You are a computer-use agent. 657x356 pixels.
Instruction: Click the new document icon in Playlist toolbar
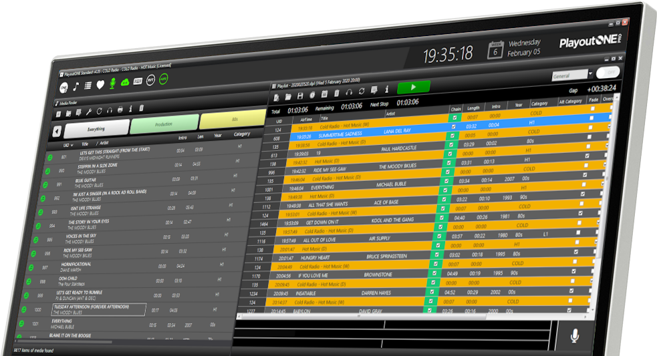point(277,98)
